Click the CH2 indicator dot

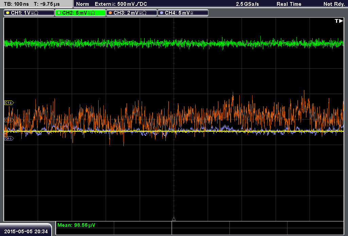click(59, 13)
